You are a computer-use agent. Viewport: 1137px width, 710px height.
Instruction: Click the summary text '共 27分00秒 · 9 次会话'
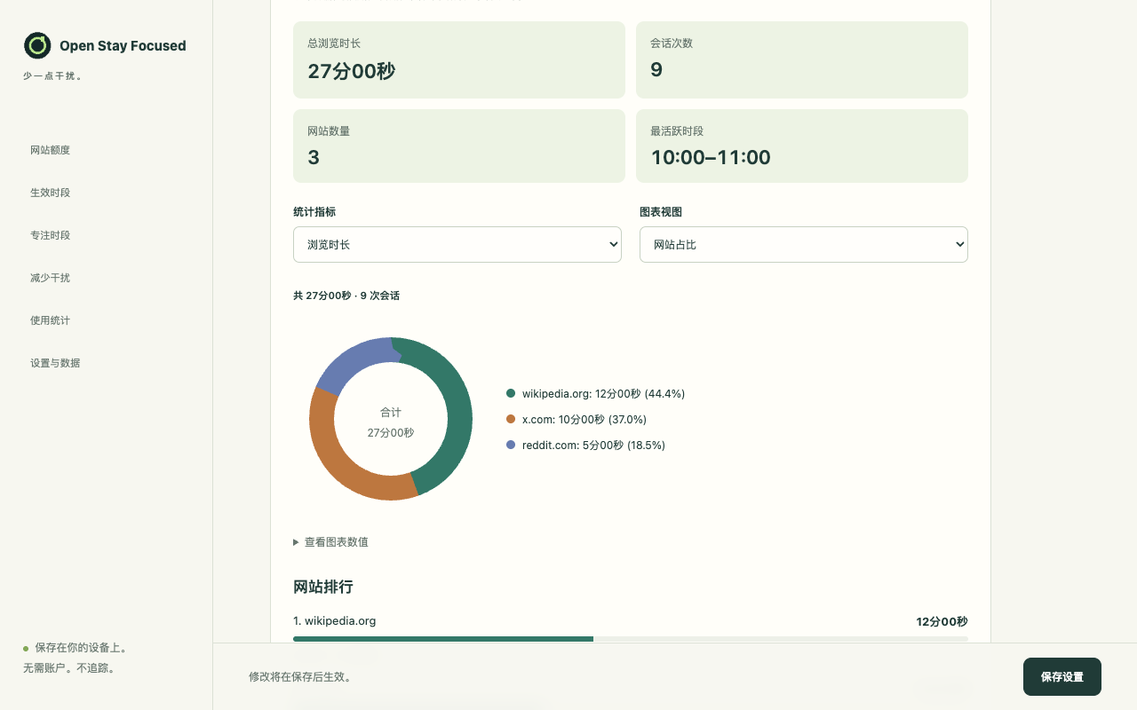coord(346,296)
